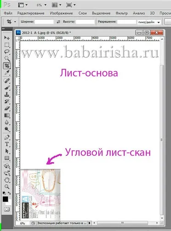Open the view extras dropdown
Image resolution: width=171 pixels, height=231 pixels.
[x=23, y=5]
